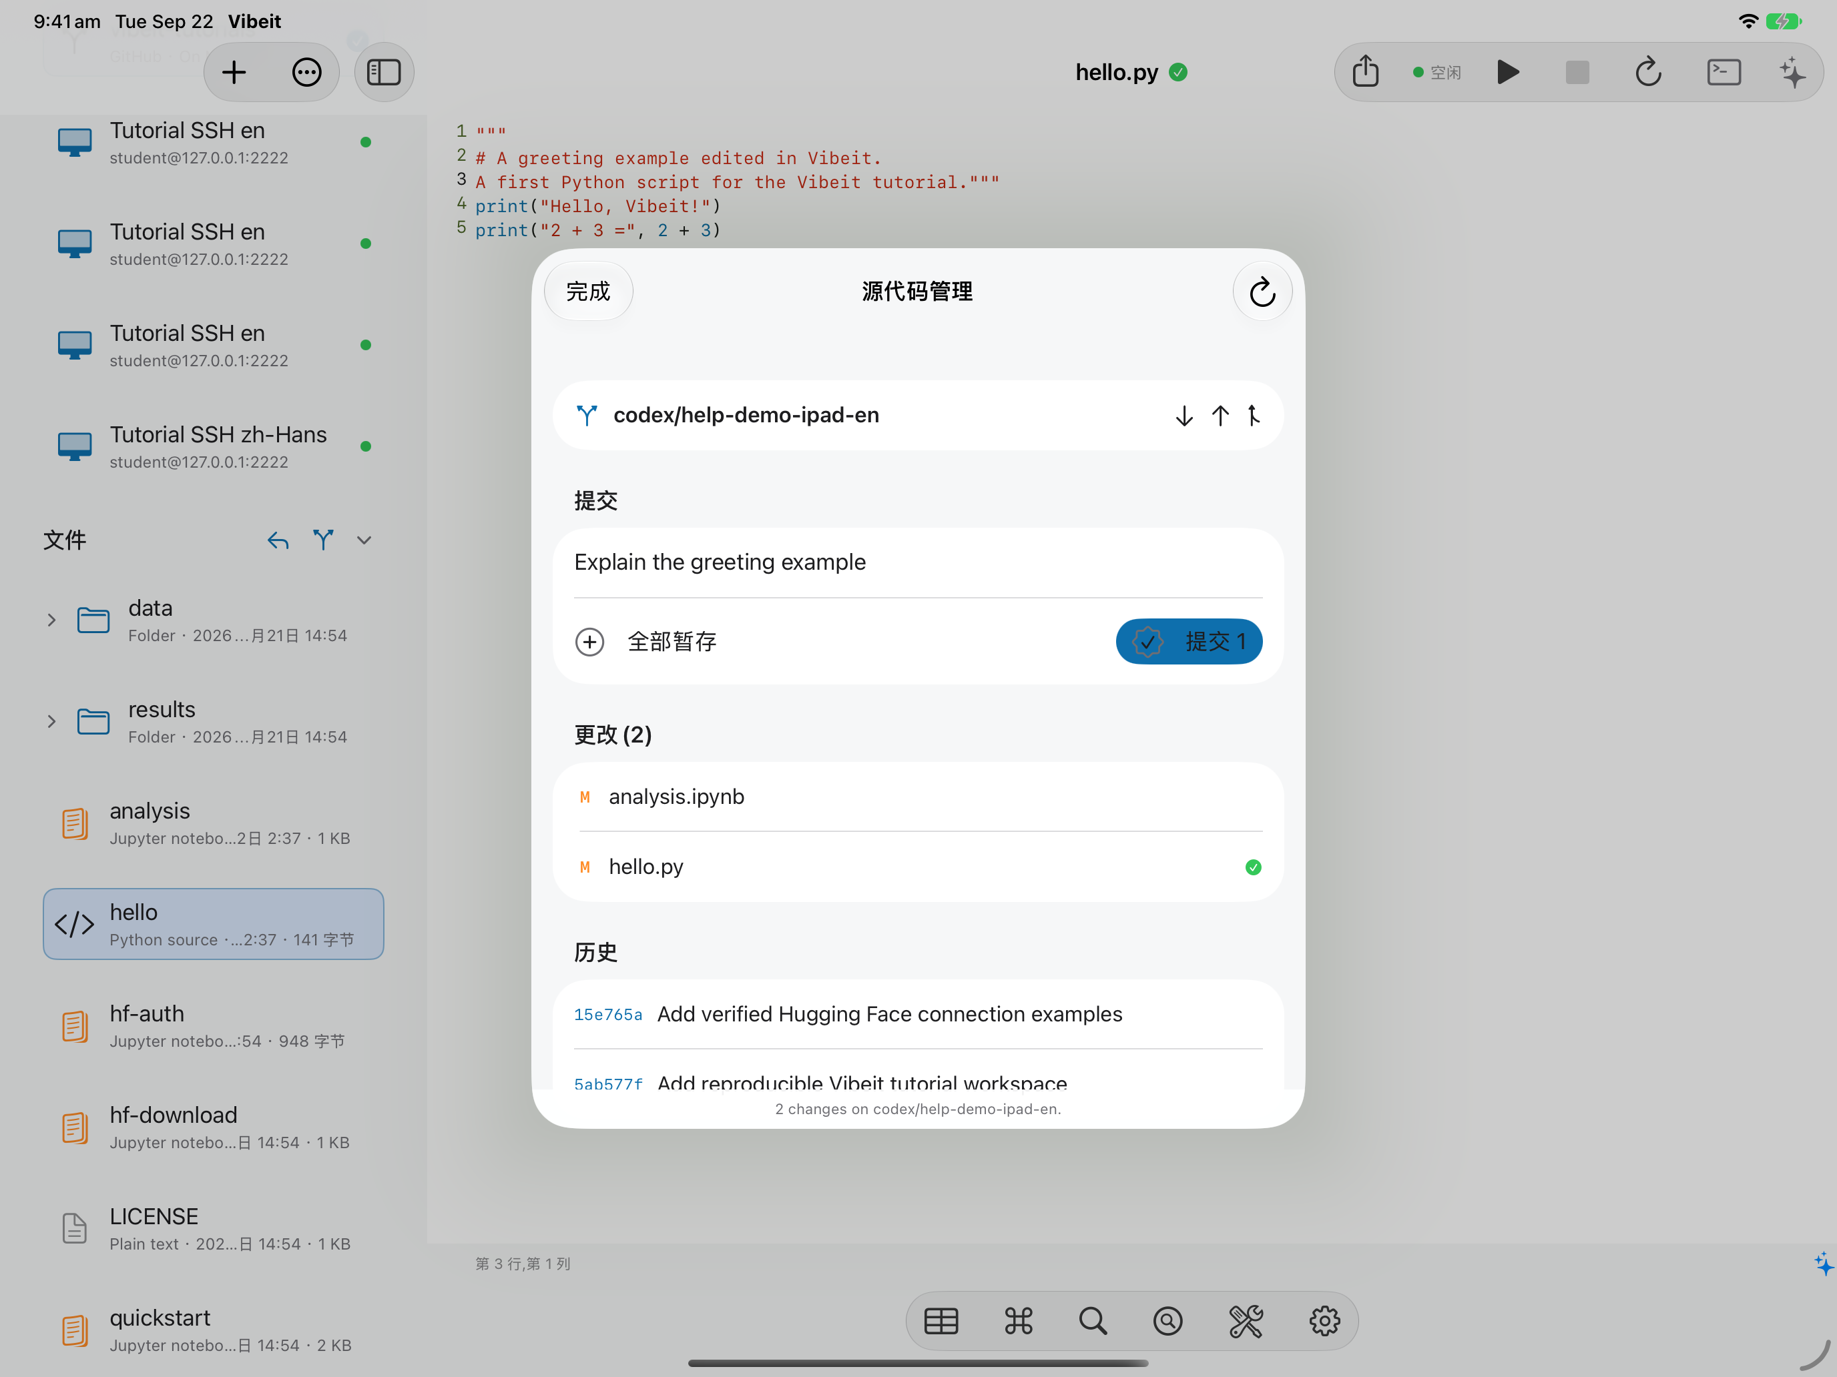The image size is (1837, 1377).
Task: Push commits with the up arrow icon
Action: (x=1220, y=415)
